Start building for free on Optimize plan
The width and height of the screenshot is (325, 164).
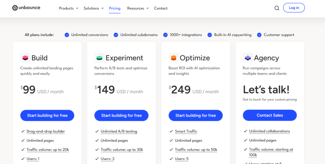point(196,115)
